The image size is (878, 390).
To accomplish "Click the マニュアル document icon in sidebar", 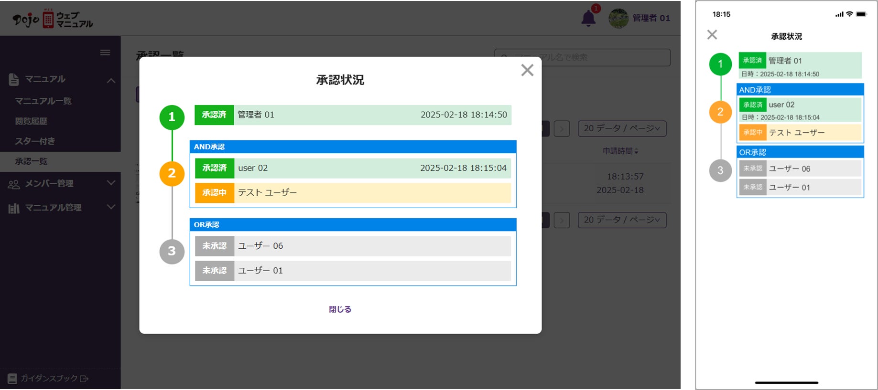I will click(14, 80).
